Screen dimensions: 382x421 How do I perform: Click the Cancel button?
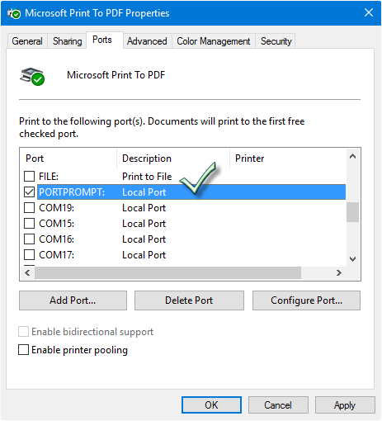[x=278, y=405]
